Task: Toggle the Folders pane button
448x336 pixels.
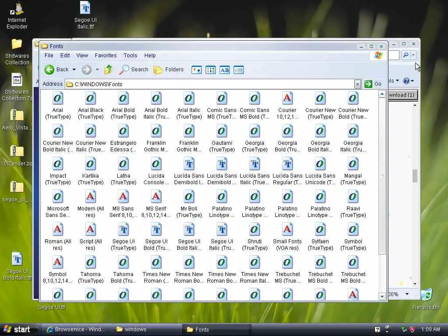Action: 168,70
